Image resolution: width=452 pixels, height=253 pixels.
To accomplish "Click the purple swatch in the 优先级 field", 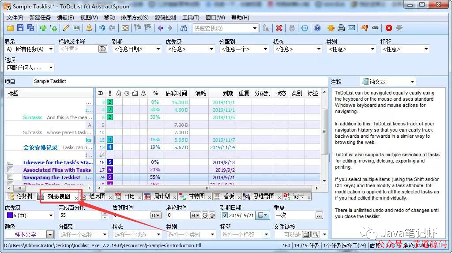I will (x=10, y=215).
